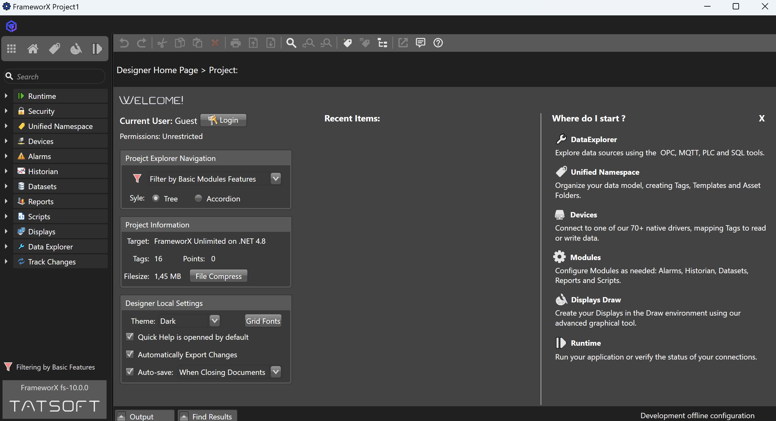Click the File Compress button
776x421 pixels.
[x=218, y=276]
